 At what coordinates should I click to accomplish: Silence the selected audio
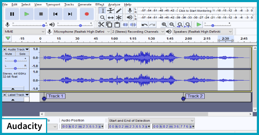pos(133,25)
